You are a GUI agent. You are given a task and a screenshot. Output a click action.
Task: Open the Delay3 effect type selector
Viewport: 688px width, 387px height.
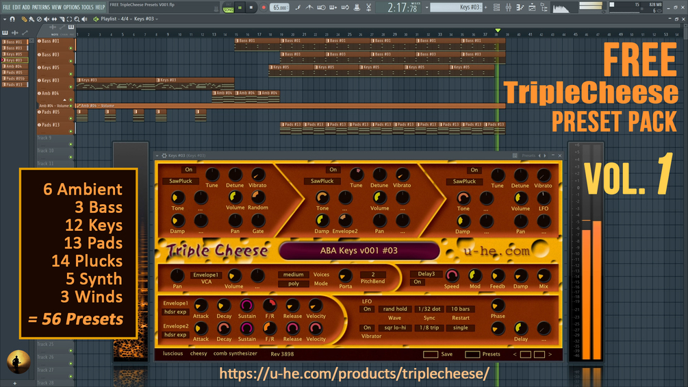pos(426,274)
